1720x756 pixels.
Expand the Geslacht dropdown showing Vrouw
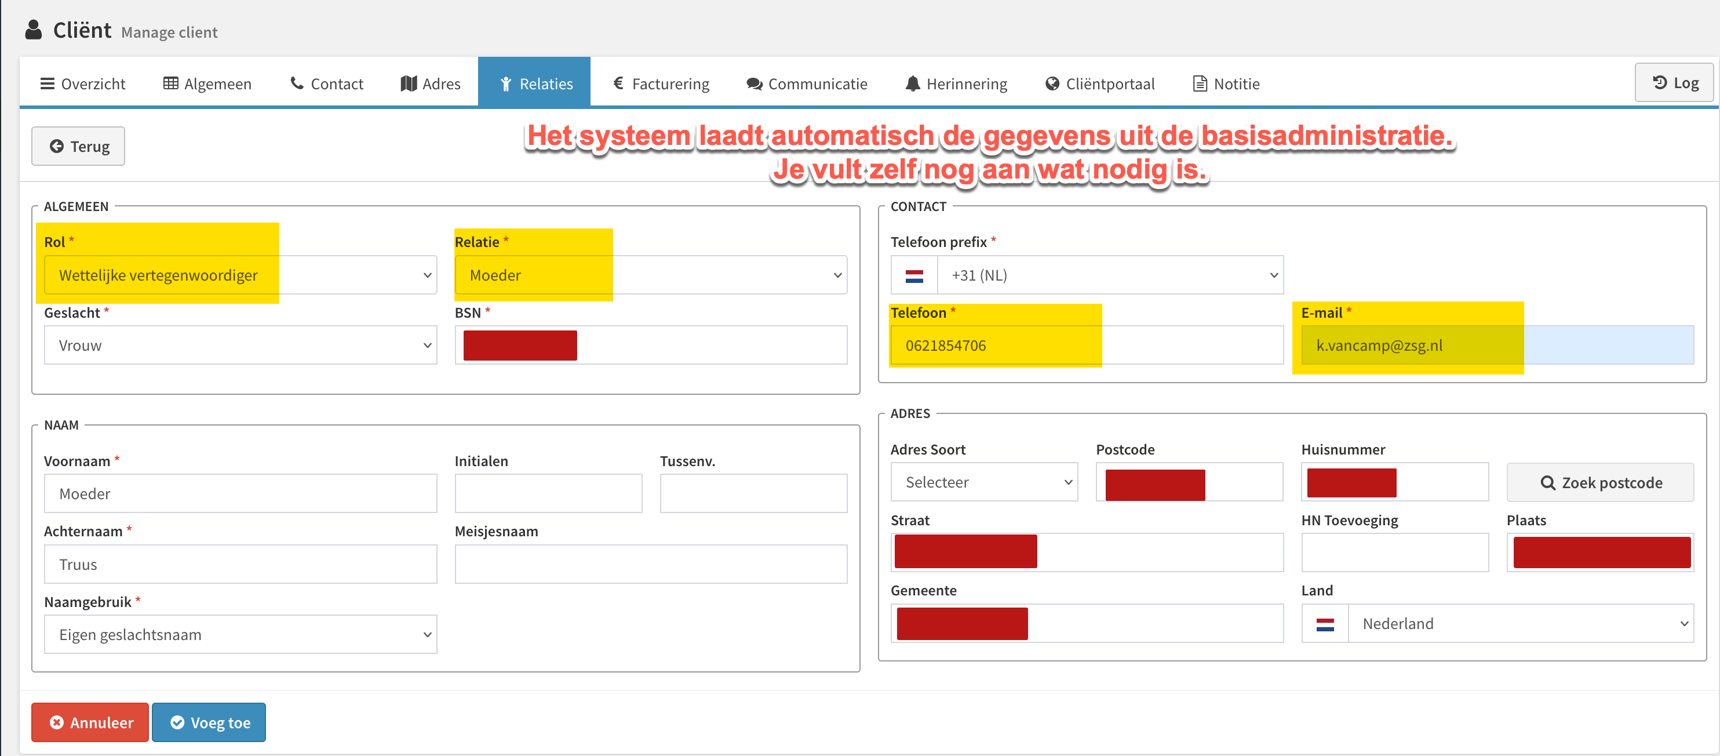click(240, 346)
